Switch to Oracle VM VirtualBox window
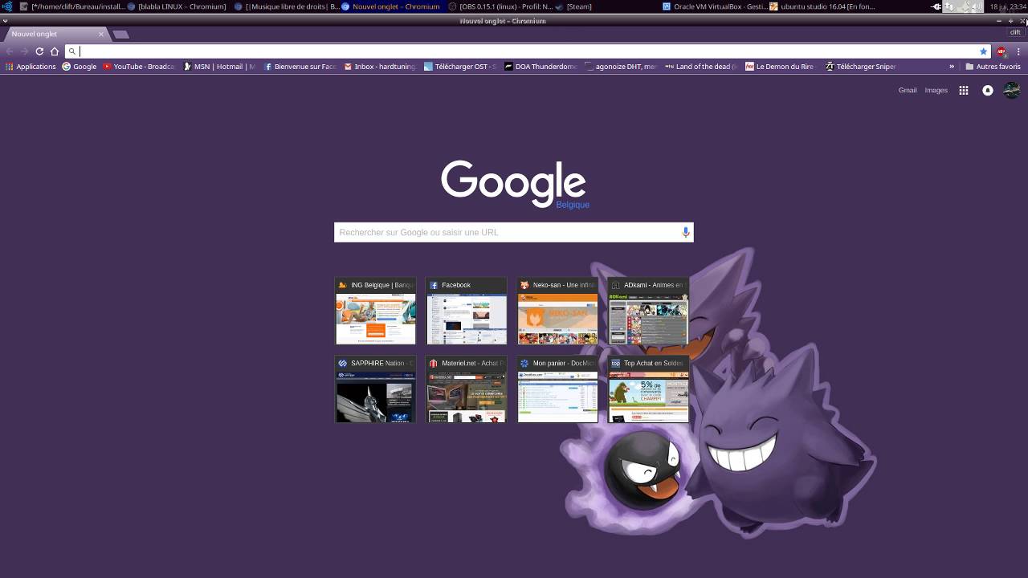The image size is (1028, 578). (714, 6)
